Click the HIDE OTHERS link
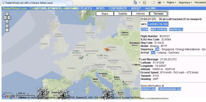Screen dimensions: 206x102 click(159, 29)
